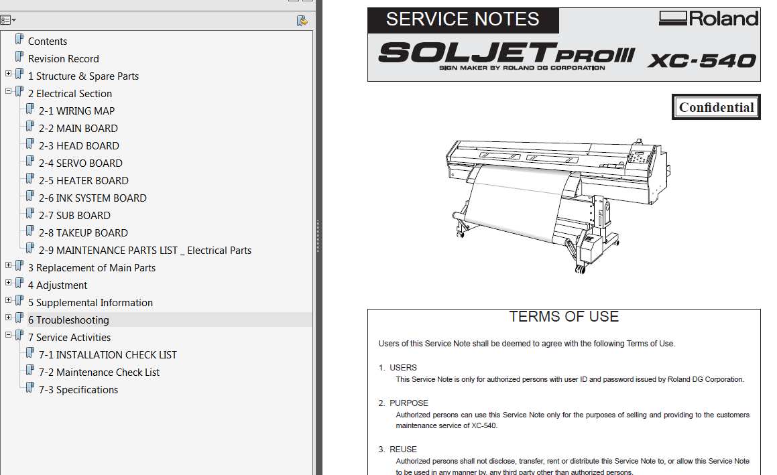Expand the 3 Replacement of Main Parts node
This screenshot has width=777, height=475.
9,265
